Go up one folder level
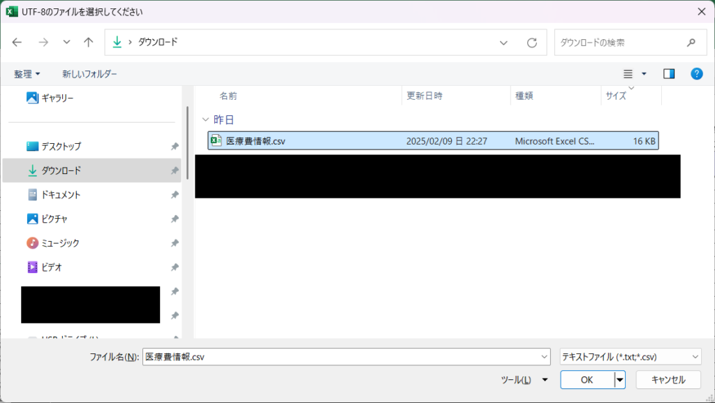The height and width of the screenshot is (403, 715). tap(89, 42)
